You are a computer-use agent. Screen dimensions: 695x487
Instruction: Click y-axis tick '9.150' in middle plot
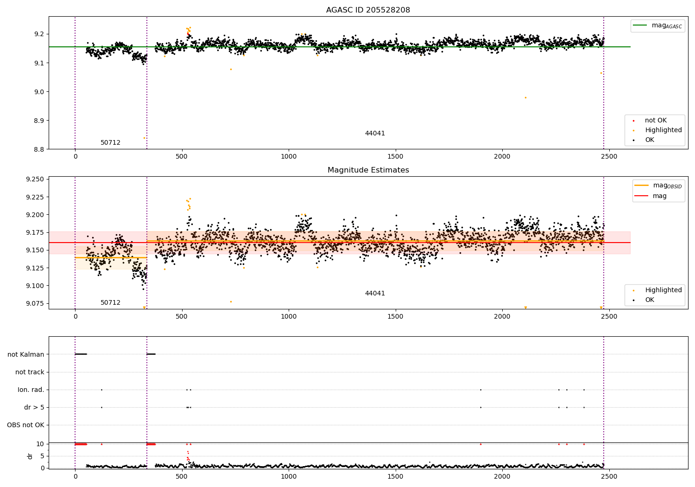pyautogui.click(x=36, y=250)
